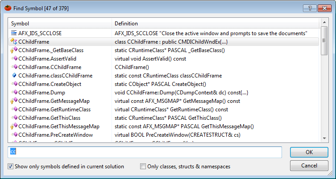Select CChildFrame._GetBaseClass in the list
The height and width of the screenshot is (179, 336).
click(51, 50)
